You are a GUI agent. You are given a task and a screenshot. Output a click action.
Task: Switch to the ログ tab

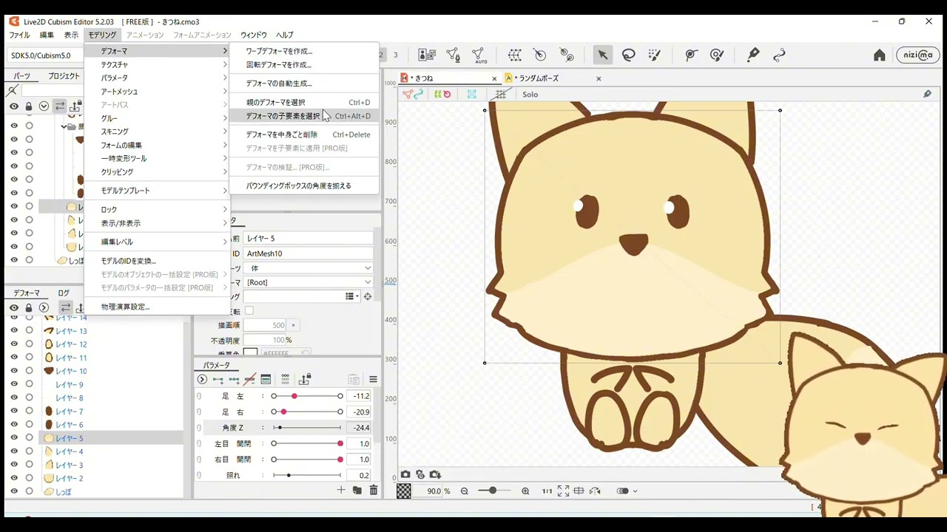[x=64, y=293]
